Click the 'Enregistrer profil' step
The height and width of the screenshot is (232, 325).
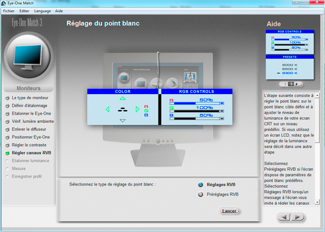[27, 177]
